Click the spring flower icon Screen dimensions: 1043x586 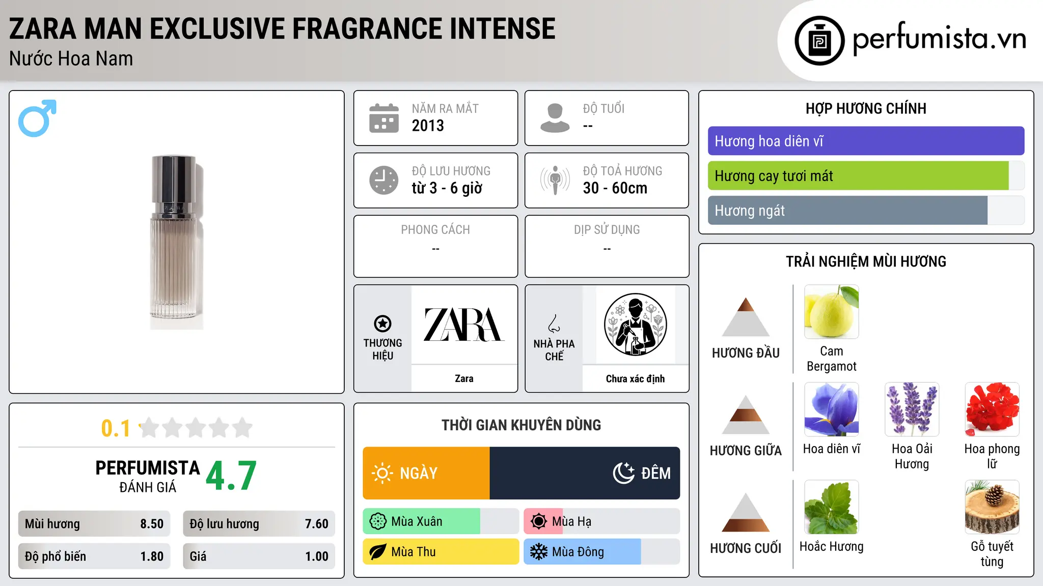pos(378,521)
